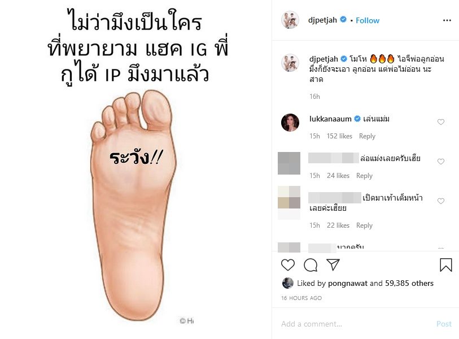Image resolution: width=459 pixels, height=339 pixels.
Task: Visit the lukkanaaum username link
Action: (330, 119)
